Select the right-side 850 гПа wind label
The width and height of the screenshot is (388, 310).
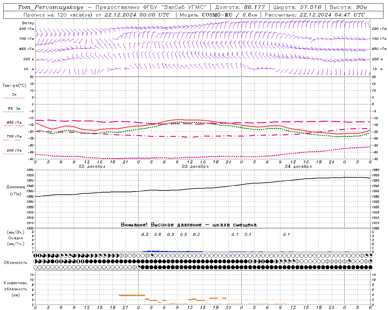pos(379,49)
